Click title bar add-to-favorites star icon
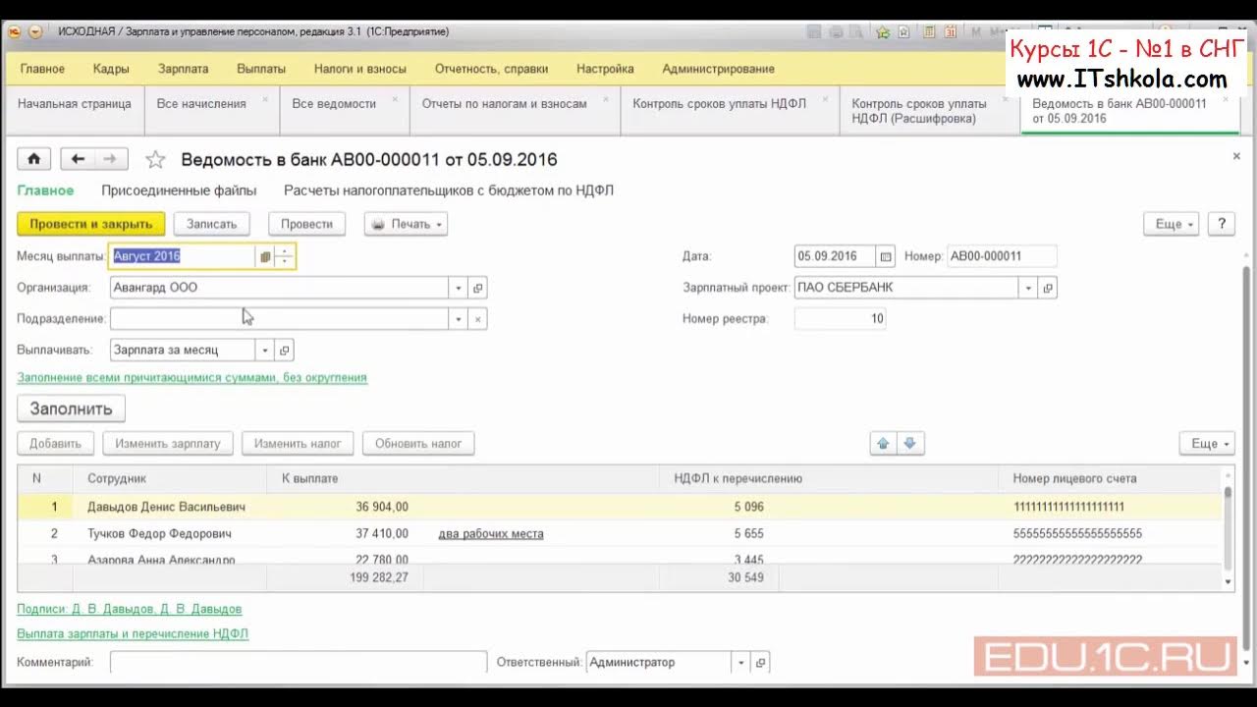The image size is (1257, 707). pyautogui.click(x=882, y=31)
